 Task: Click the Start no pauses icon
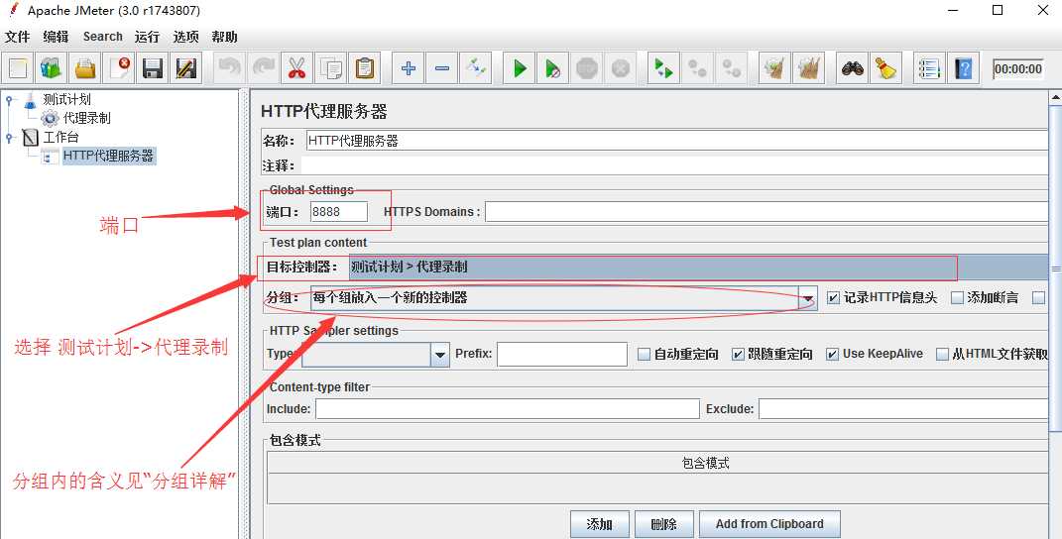pos(553,68)
